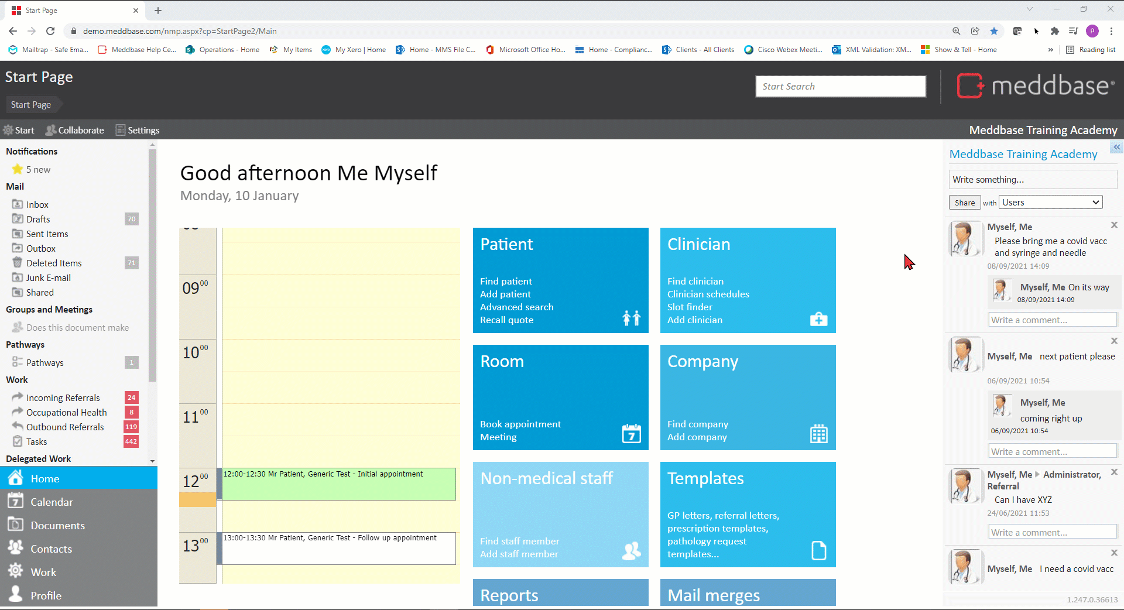Switch to the Calendar navigation tab
Screen dimensions: 1124x610
(x=52, y=502)
